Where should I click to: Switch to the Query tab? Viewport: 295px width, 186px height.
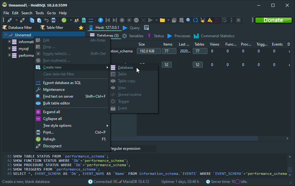pos(131,28)
